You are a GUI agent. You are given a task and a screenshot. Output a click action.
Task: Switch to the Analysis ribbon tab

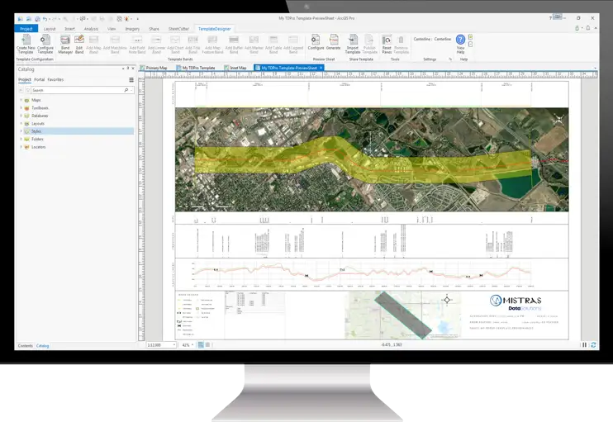click(91, 29)
